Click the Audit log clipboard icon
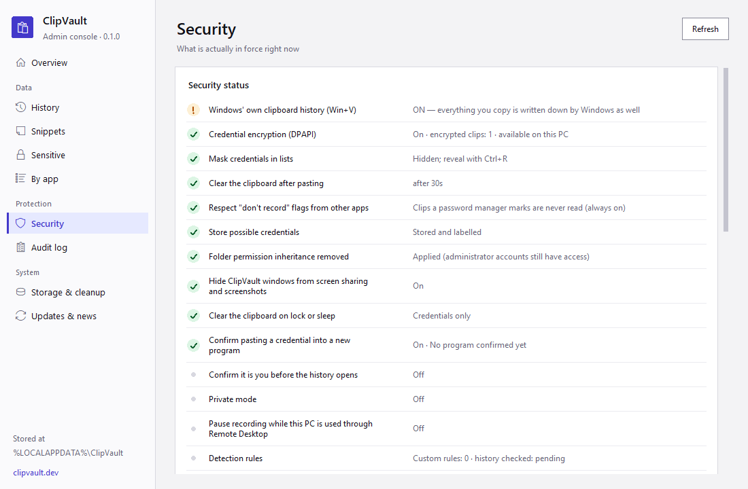This screenshot has height=489, width=748. pos(20,247)
